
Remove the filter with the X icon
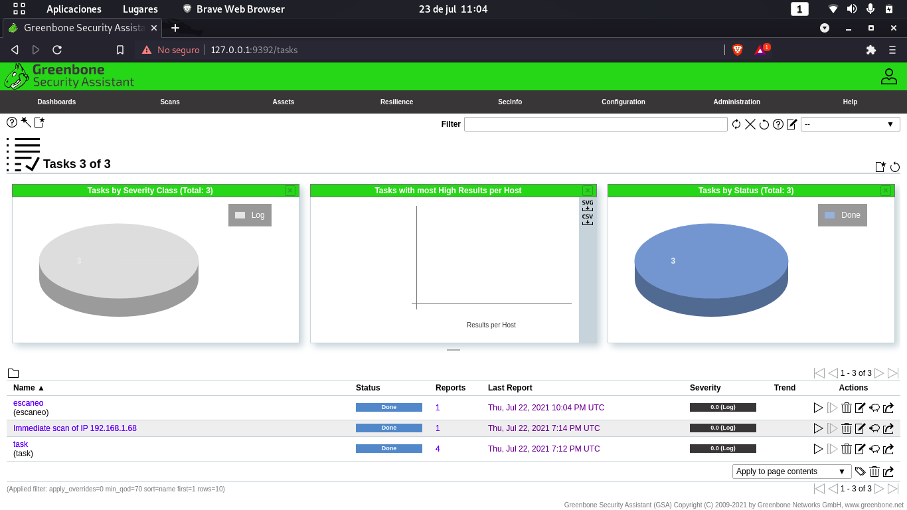tap(750, 124)
